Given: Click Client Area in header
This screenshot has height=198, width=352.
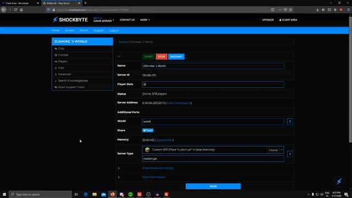Looking at the screenshot, I should (288, 20).
